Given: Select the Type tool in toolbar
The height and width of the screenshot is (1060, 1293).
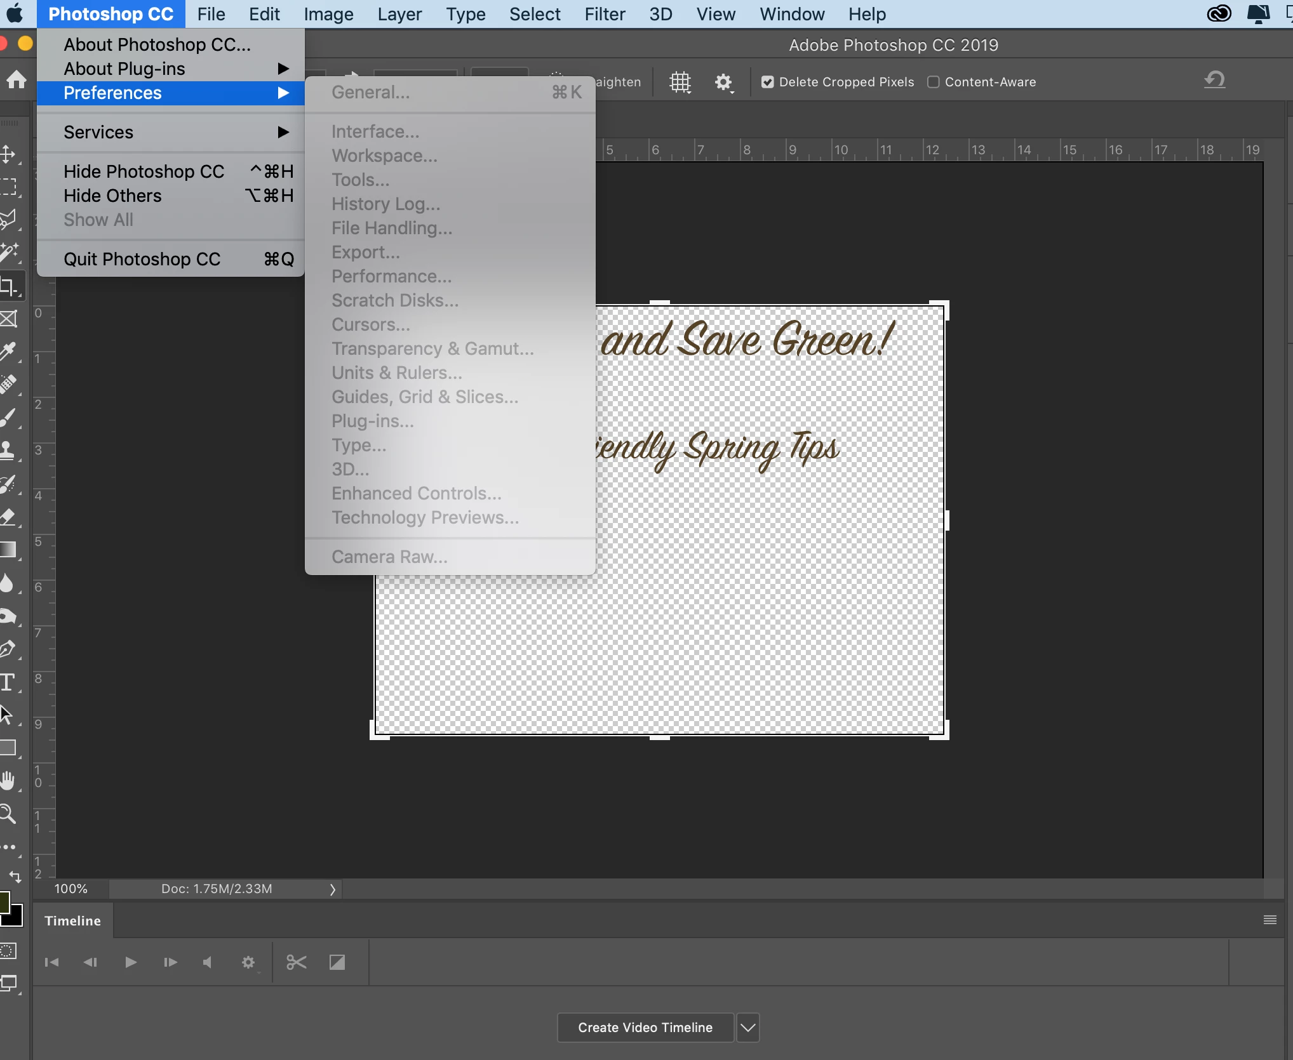Looking at the screenshot, I should (8, 682).
